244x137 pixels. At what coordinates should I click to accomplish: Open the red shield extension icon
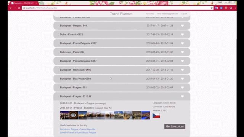[226, 8]
